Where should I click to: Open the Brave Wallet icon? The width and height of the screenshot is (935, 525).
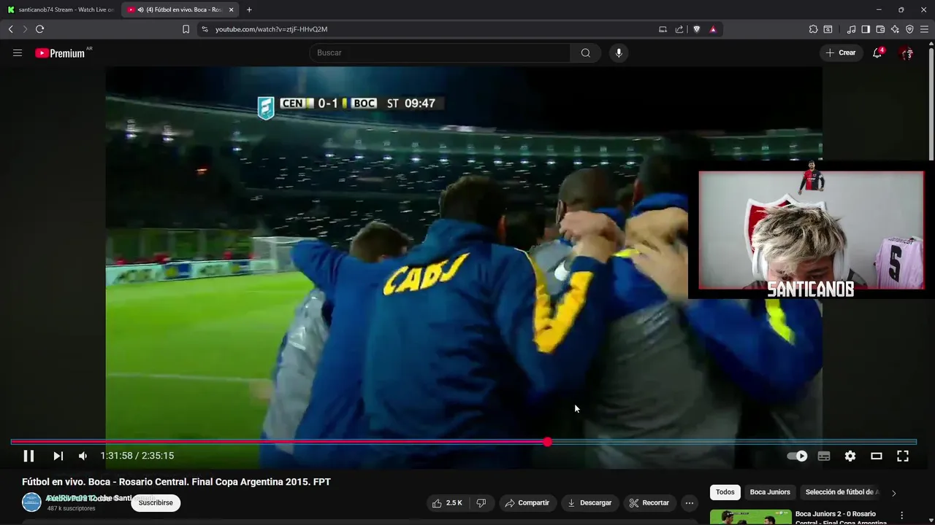click(880, 29)
